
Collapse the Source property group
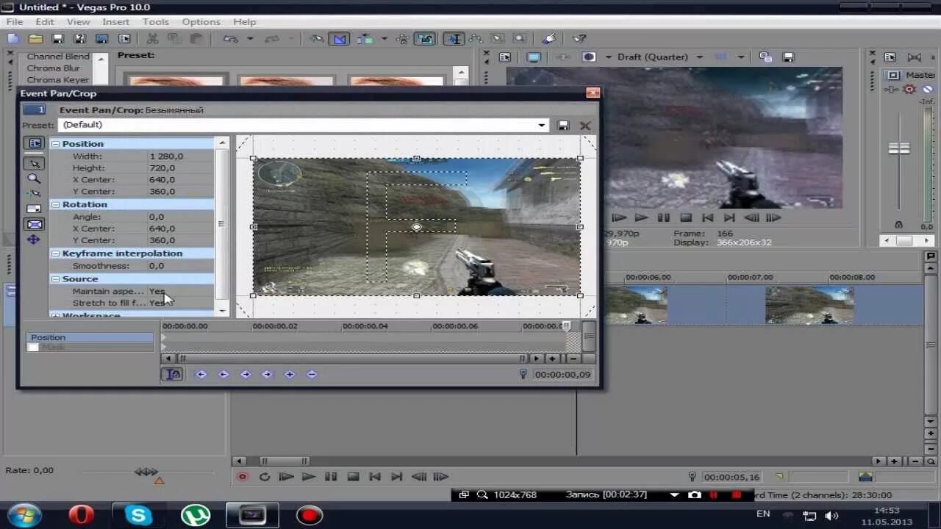(56, 279)
